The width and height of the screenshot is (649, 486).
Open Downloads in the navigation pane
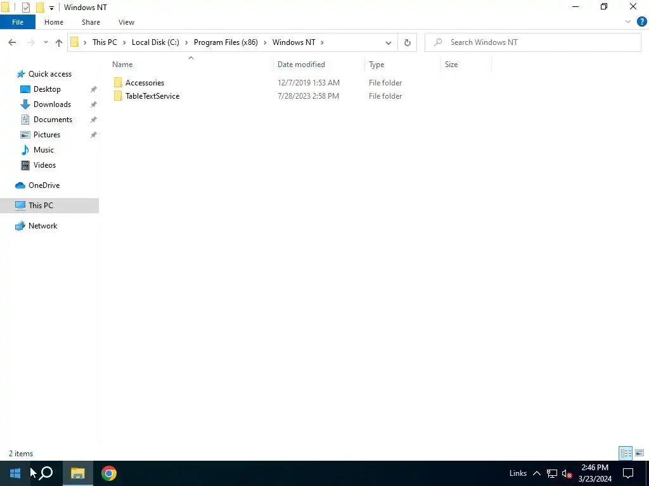click(x=52, y=104)
